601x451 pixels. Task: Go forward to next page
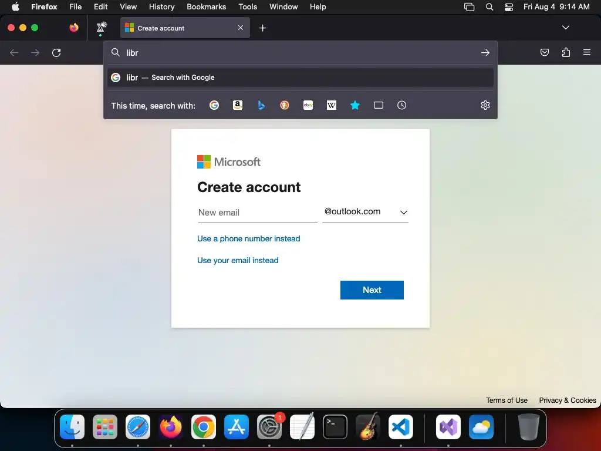[x=35, y=52]
